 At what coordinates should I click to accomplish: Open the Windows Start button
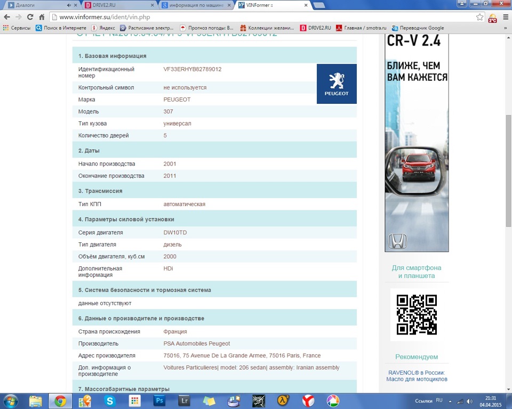tap(10, 401)
